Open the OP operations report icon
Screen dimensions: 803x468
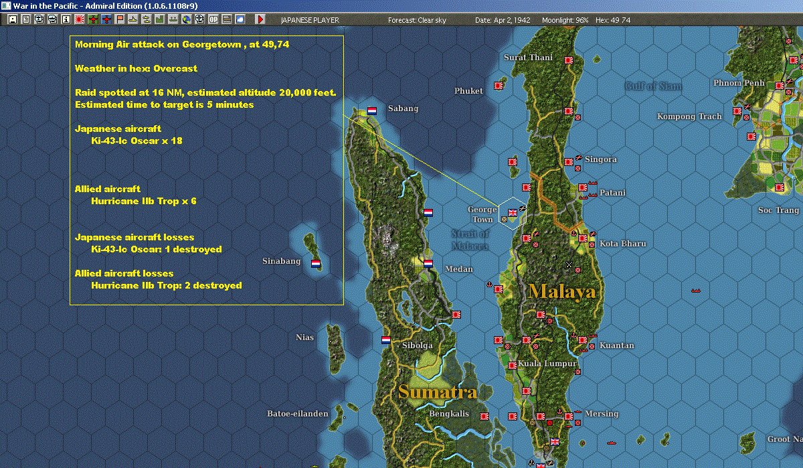[213, 19]
